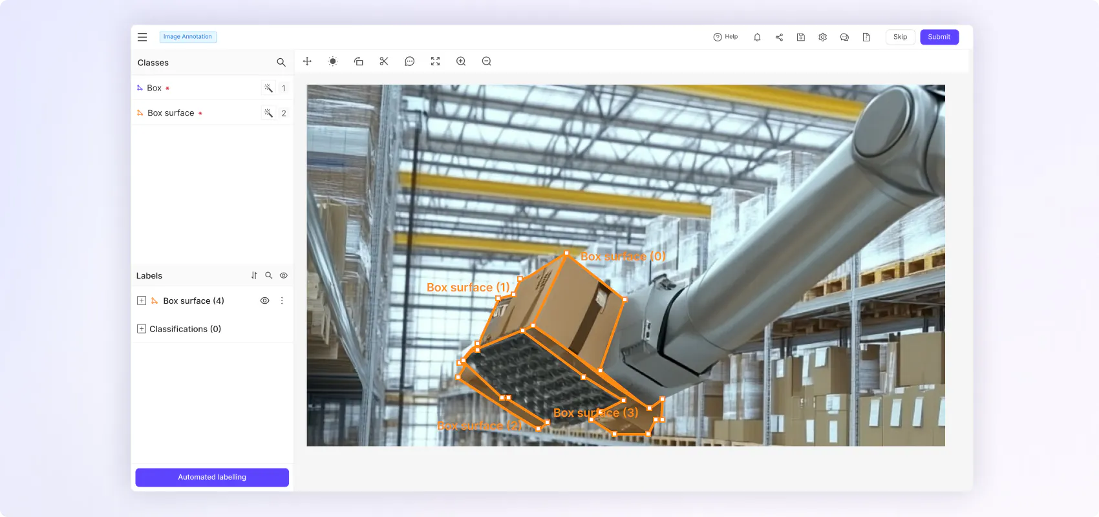Open settings gear
This screenshot has width=1099, height=517.
(822, 37)
